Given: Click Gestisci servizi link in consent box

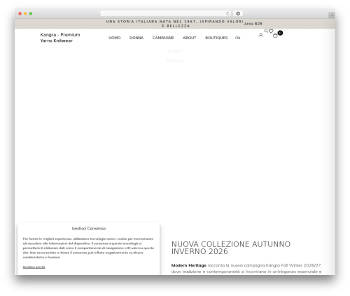Looking at the screenshot, I should tap(34, 267).
